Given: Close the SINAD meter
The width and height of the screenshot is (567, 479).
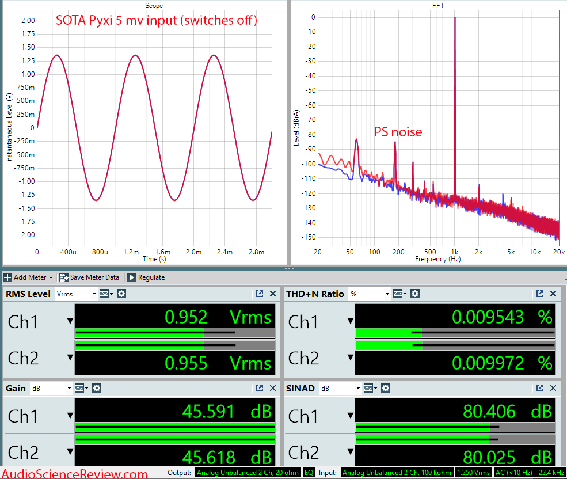Looking at the screenshot, I should (x=553, y=388).
